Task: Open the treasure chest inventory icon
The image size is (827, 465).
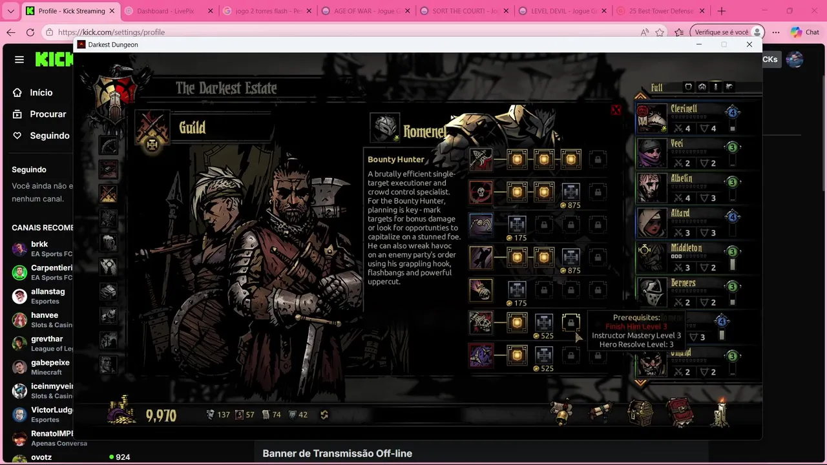Action: tap(640, 412)
